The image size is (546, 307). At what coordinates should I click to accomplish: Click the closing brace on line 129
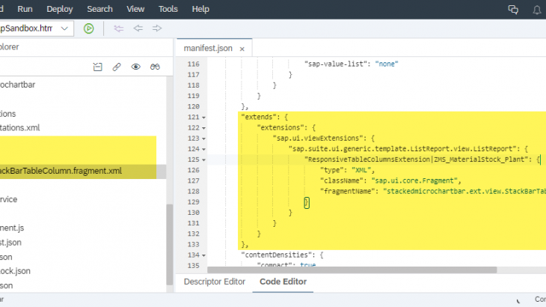[x=307, y=202]
